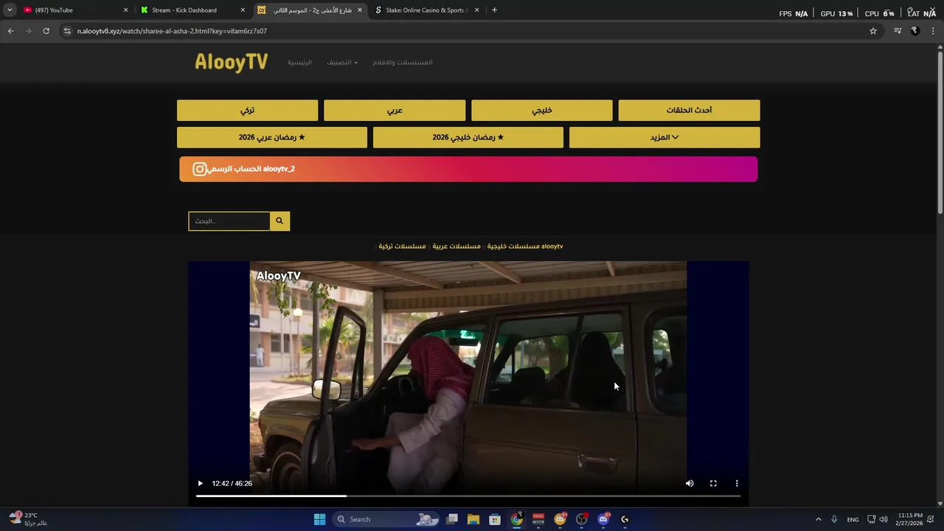
Task: Open Logitech G HUB from taskbar
Action: [625, 519]
